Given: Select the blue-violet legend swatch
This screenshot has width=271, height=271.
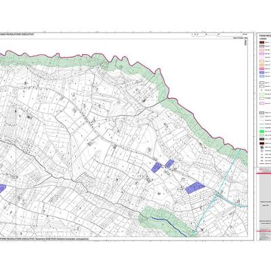Looking at the screenshot, I should pos(262,72).
